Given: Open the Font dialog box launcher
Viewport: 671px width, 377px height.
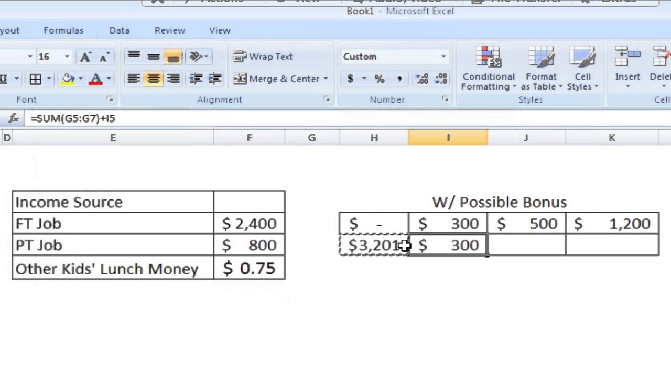Looking at the screenshot, I should pos(110,99).
